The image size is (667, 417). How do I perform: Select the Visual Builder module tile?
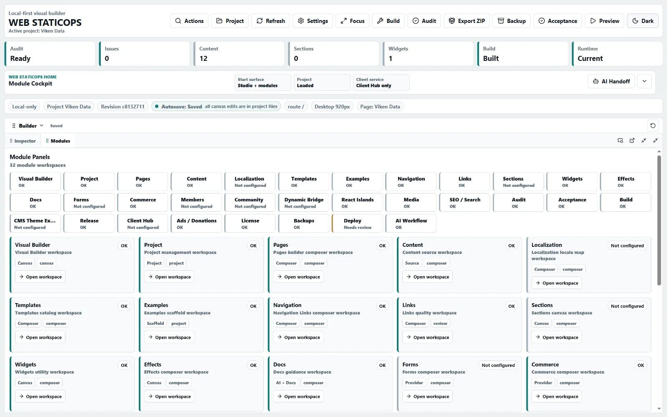pyautogui.click(x=35, y=181)
